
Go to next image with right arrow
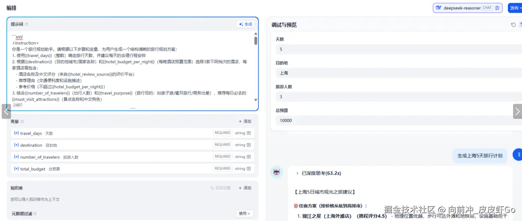click(x=518, y=111)
